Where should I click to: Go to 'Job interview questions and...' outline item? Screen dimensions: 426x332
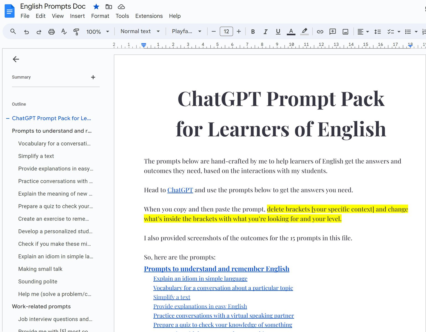point(55,319)
